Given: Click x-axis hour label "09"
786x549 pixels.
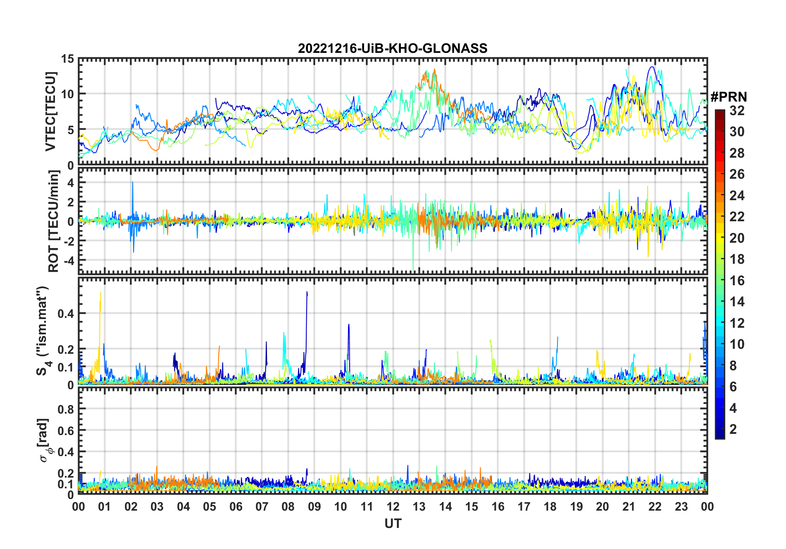Looking at the screenshot, I should pos(314,506).
